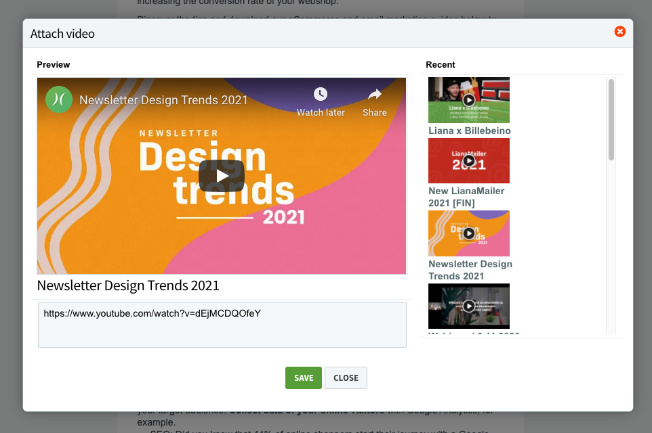Image resolution: width=652 pixels, height=433 pixels.
Task: Click the video URL input field
Action: 222,325
